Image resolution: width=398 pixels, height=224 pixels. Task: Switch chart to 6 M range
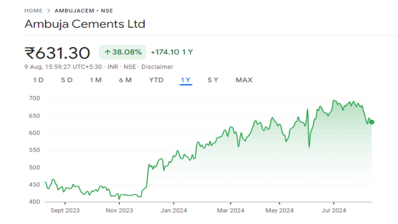[x=125, y=80]
